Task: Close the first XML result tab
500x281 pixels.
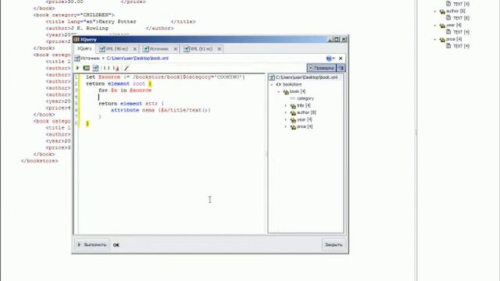Action: [135, 48]
